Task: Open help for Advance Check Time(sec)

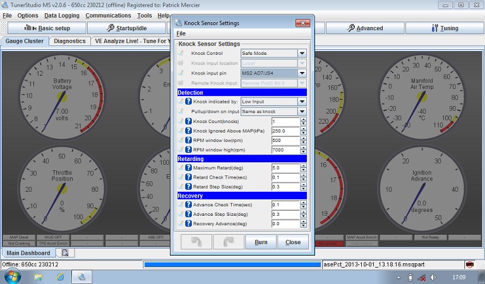Action: 188,205
